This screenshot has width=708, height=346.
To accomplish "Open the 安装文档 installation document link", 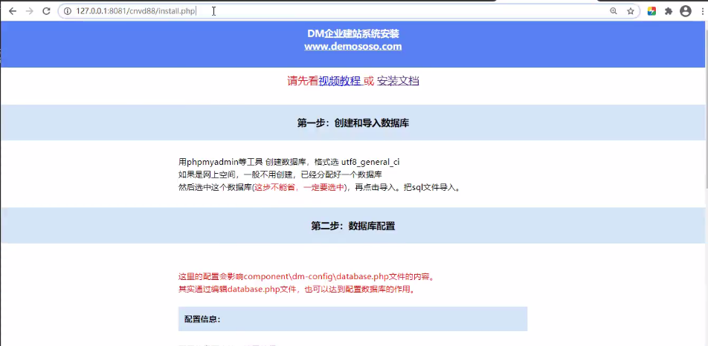I will 398,81.
